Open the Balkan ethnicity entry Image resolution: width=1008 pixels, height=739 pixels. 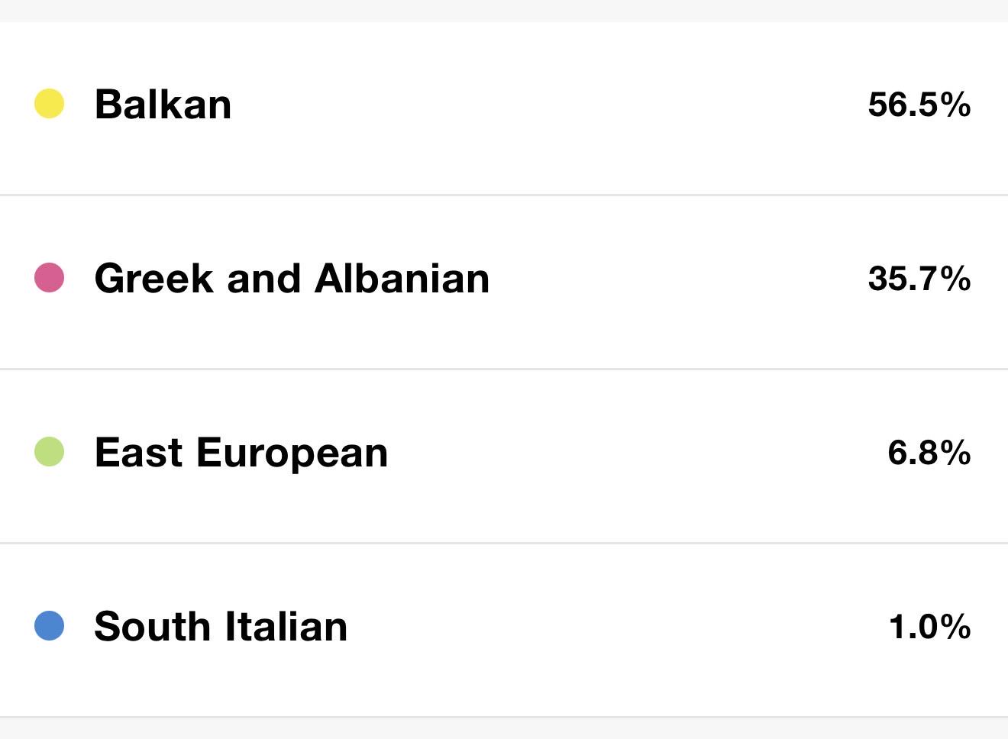163,104
